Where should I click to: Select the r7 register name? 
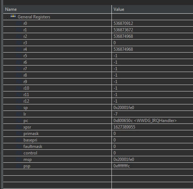(25, 69)
